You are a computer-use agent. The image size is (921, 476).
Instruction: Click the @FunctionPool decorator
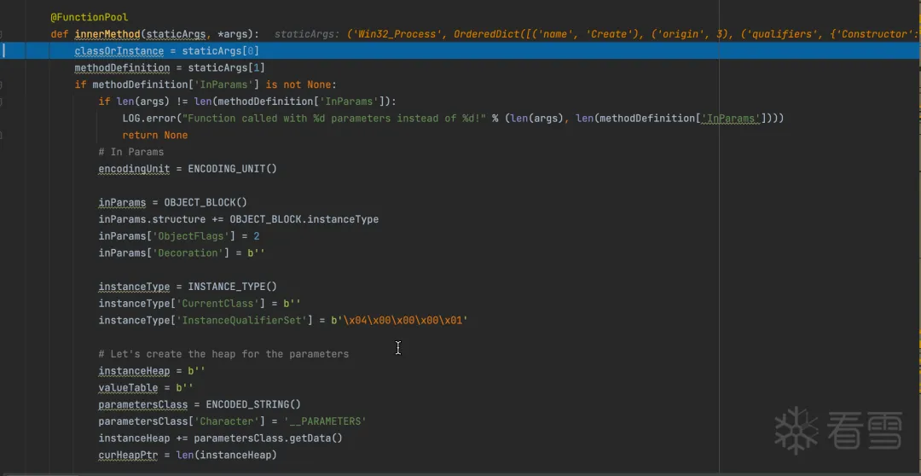[x=90, y=17]
